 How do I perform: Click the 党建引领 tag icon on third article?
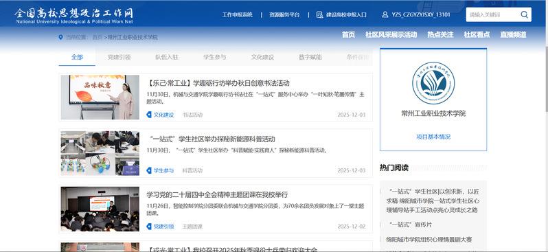(x=149, y=227)
